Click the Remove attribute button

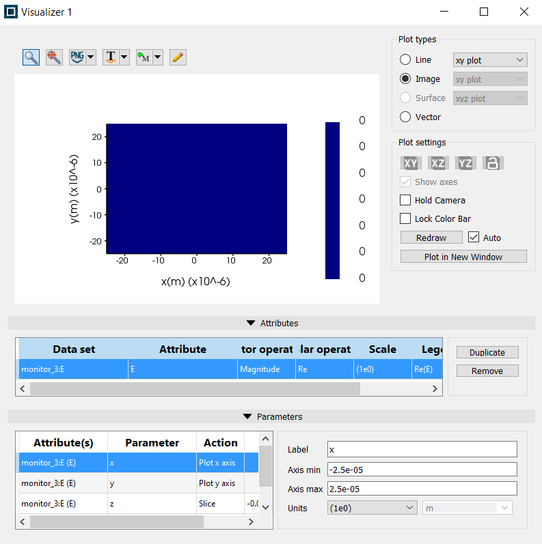(x=487, y=371)
